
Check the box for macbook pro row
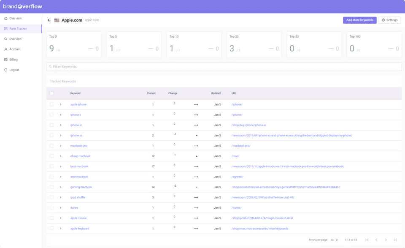[x=51, y=146]
